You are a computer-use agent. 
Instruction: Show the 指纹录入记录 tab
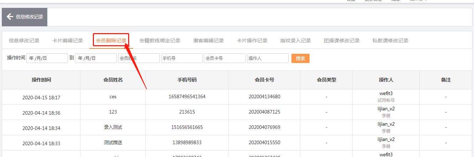295,41
